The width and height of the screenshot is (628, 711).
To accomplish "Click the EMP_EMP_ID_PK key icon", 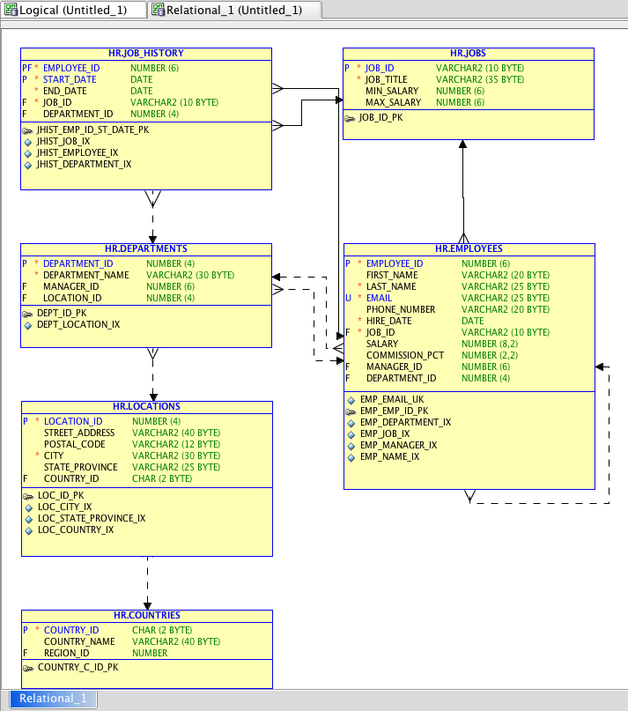I will 351,411.
